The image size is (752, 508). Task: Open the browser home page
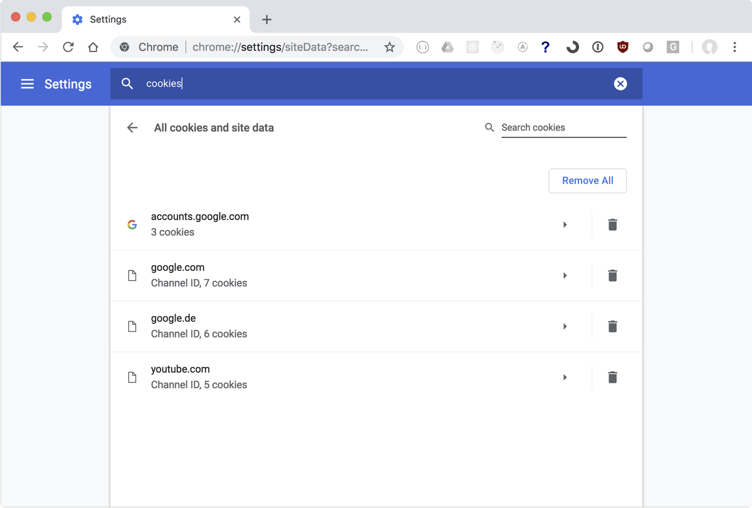(93, 47)
